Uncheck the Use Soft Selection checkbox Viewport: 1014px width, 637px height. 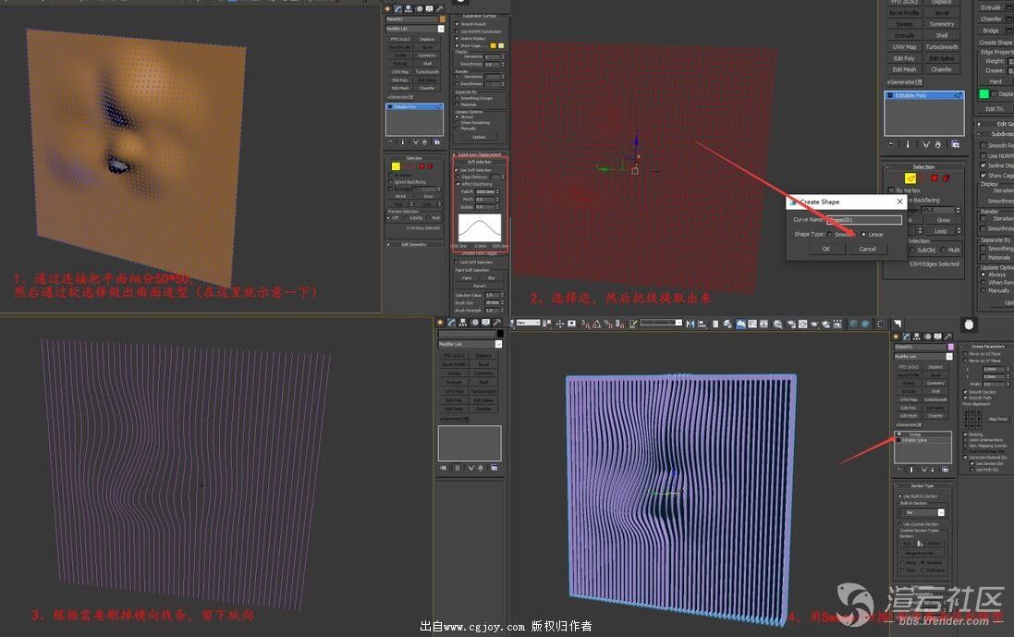pyautogui.click(x=458, y=170)
